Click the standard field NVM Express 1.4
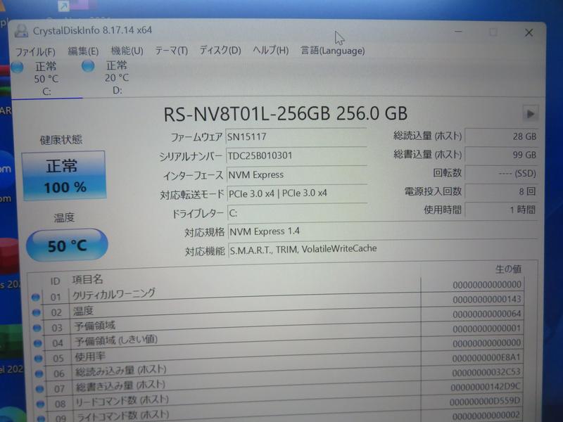 [383, 231]
